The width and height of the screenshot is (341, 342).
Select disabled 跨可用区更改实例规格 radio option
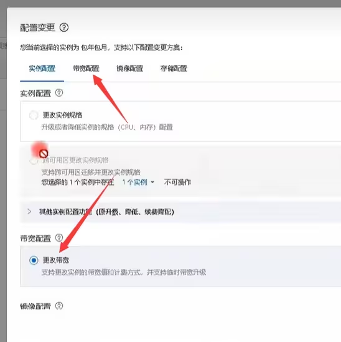click(34, 161)
